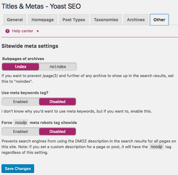Open the Homepage tab
The image size is (178, 175).
(42, 20)
